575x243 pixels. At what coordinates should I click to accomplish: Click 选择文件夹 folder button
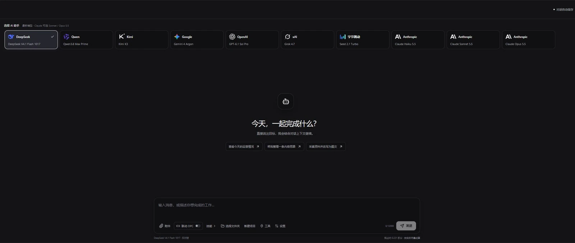click(x=230, y=226)
